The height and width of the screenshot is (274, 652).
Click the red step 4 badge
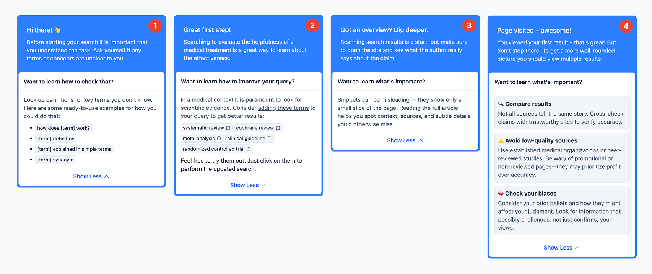(626, 26)
